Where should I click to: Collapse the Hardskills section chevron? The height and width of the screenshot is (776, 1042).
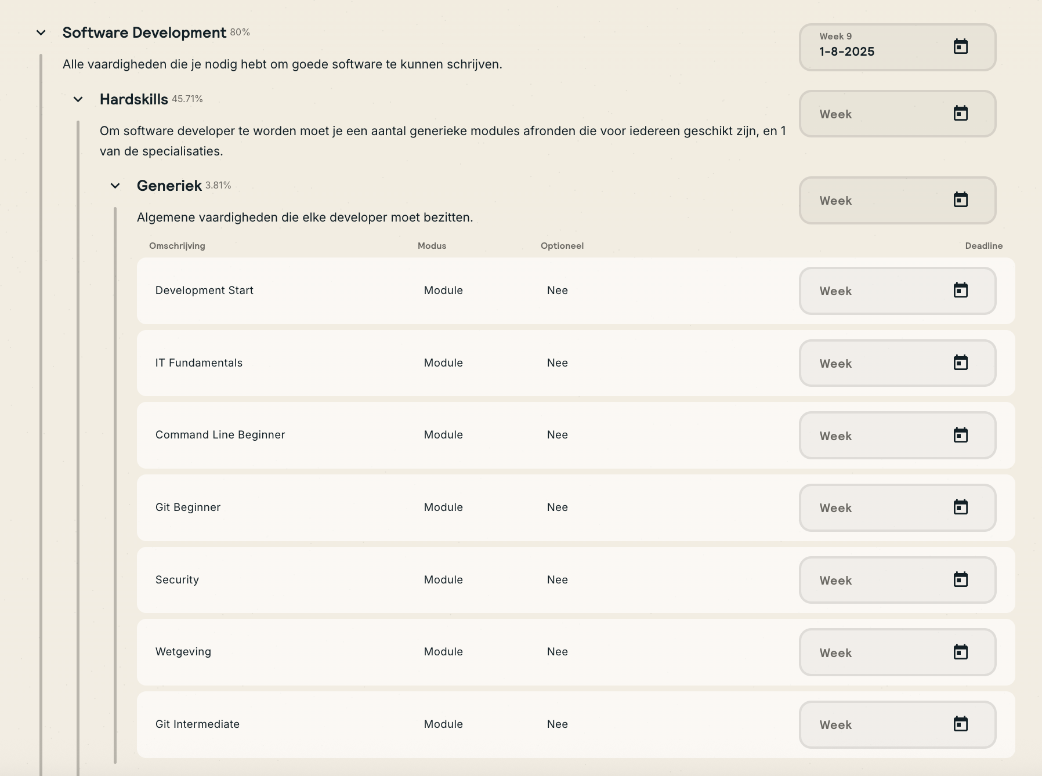pos(78,100)
